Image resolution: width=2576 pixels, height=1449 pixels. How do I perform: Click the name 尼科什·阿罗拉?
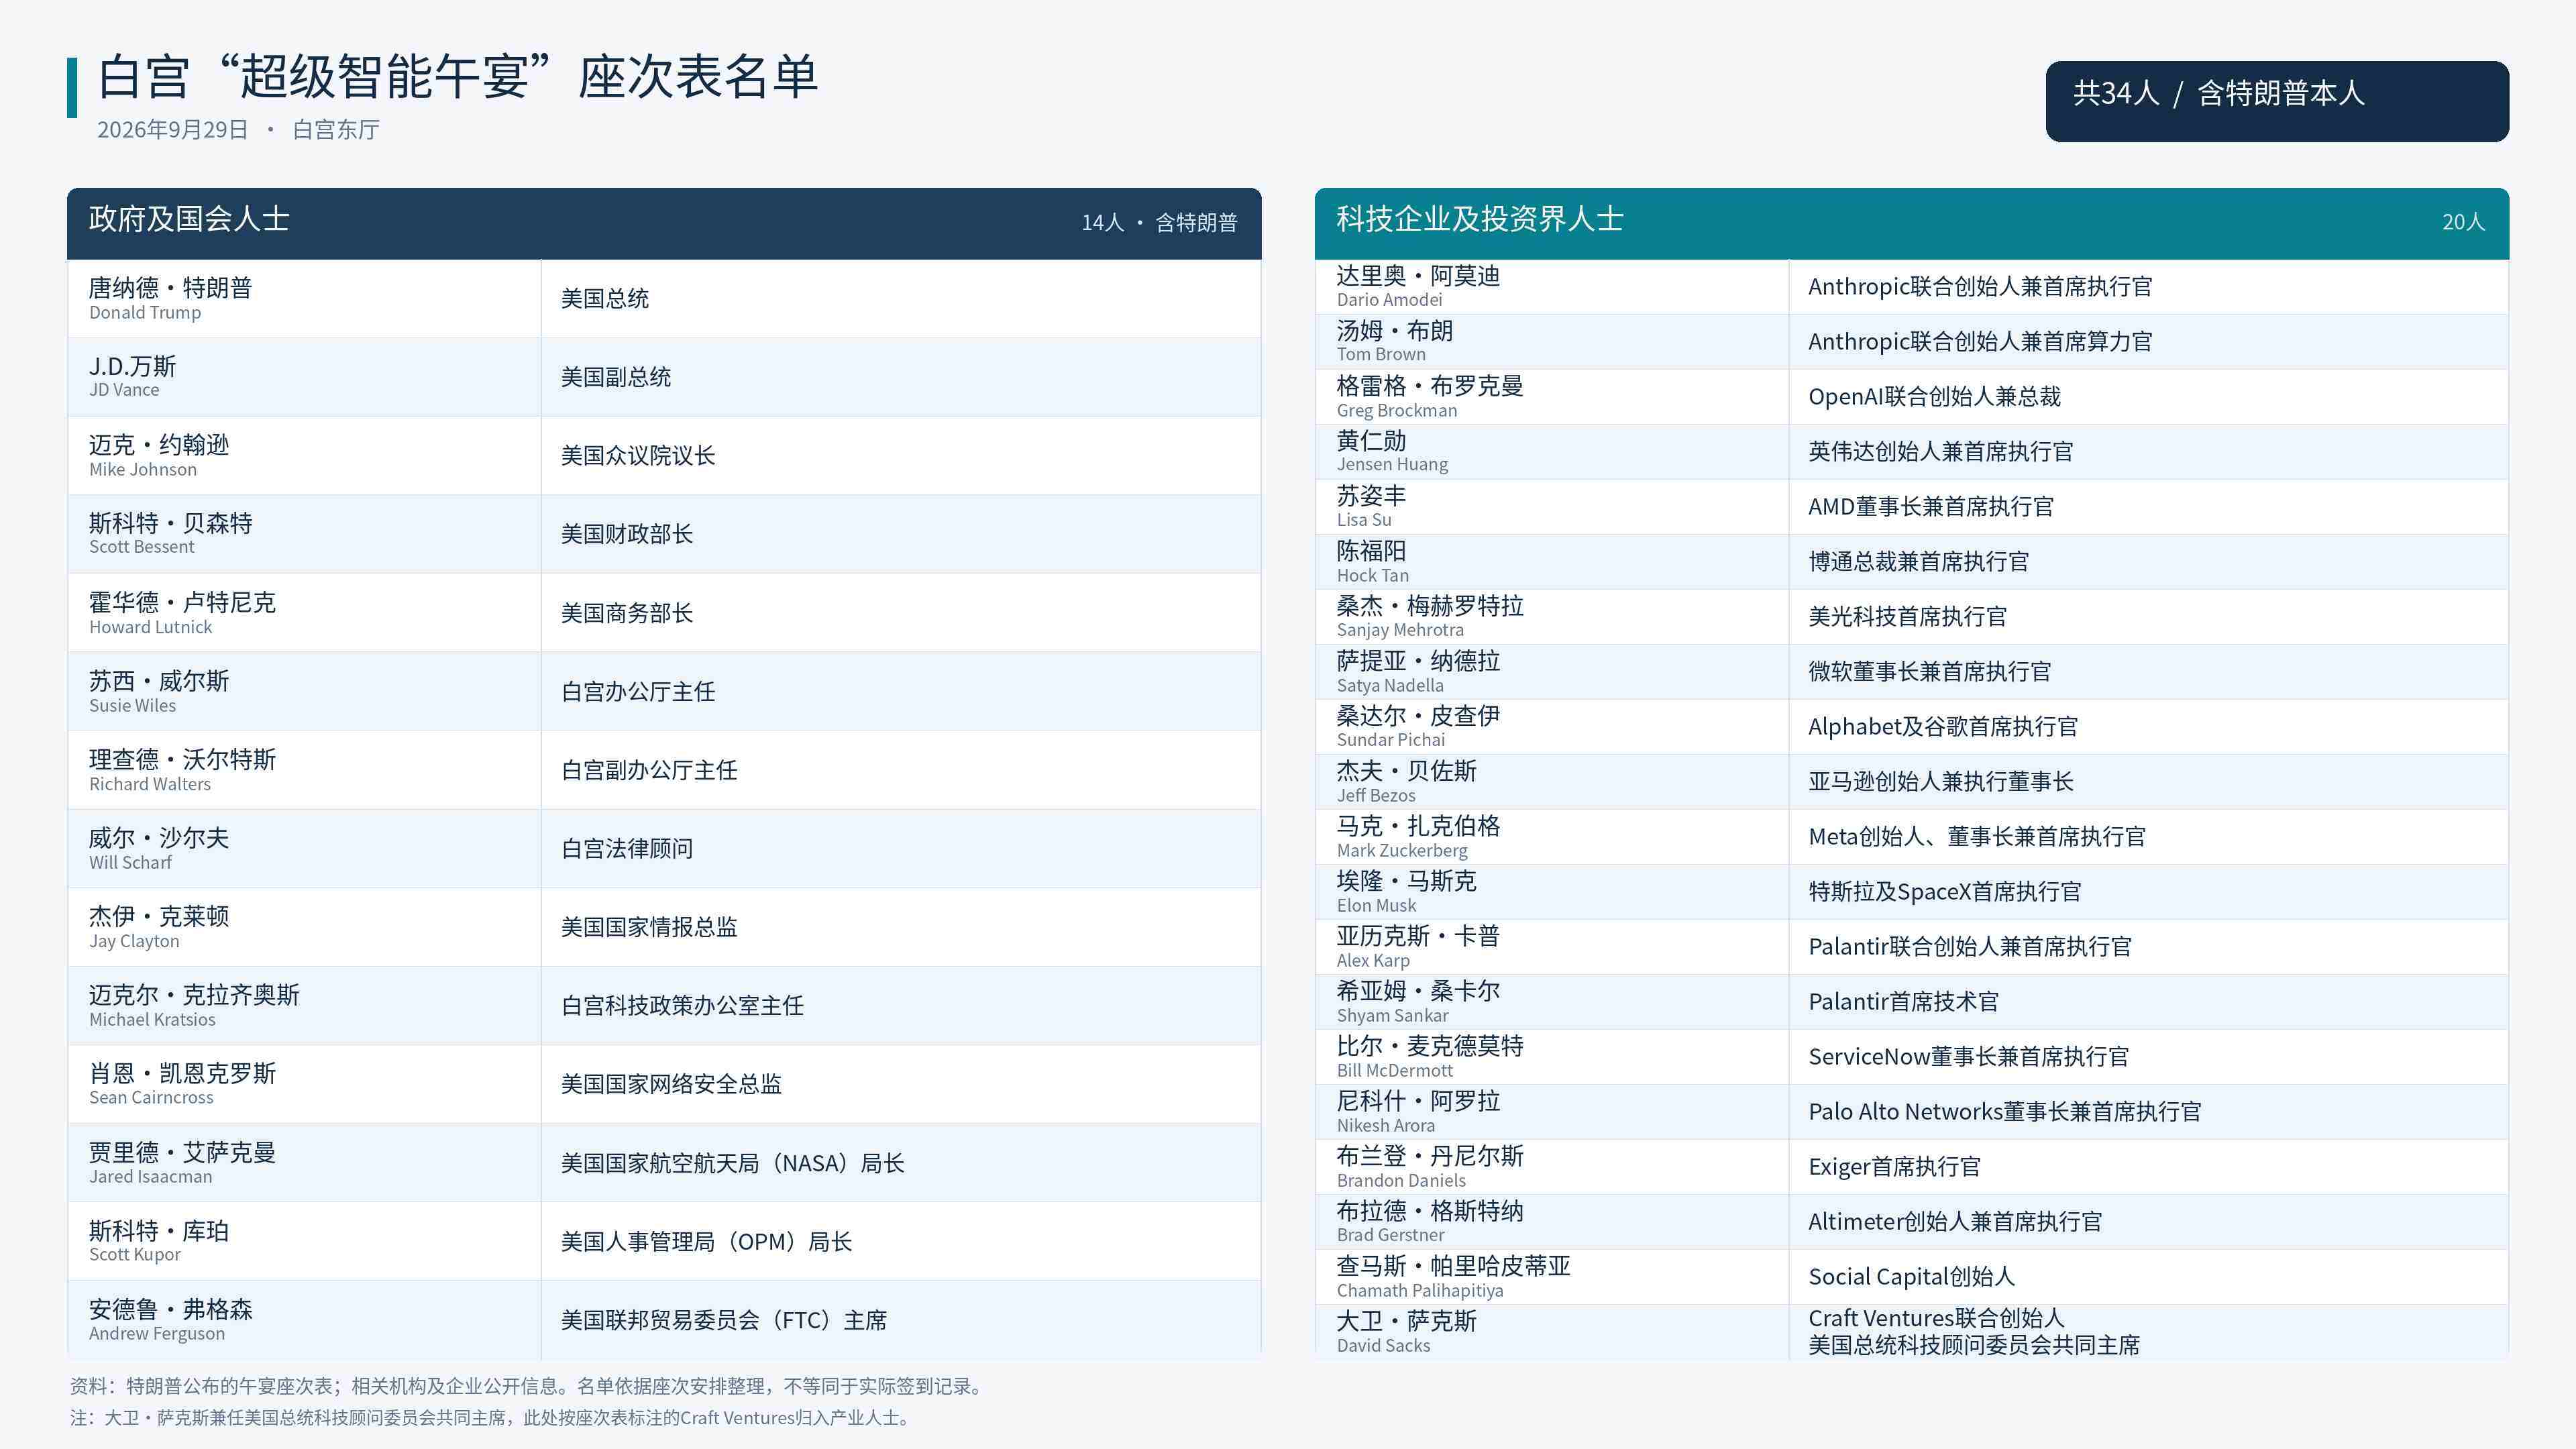1418,1101
